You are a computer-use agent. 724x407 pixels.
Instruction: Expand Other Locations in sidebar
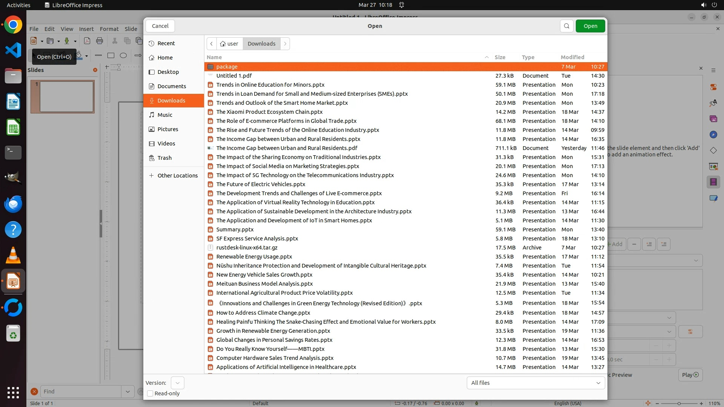177,176
